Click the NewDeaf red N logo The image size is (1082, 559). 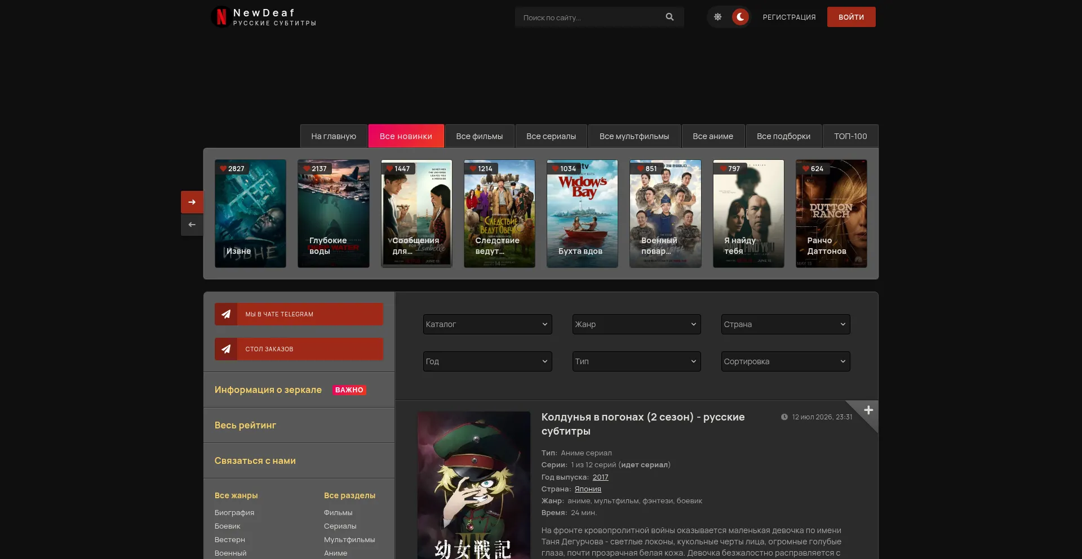(x=221, y=17)
